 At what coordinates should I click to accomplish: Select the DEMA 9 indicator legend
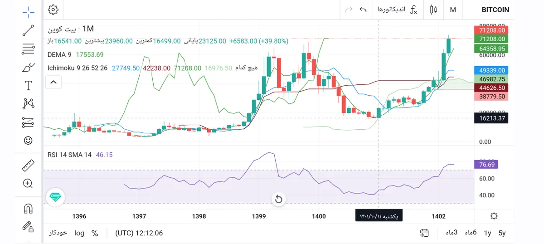[x=59, y=54]
